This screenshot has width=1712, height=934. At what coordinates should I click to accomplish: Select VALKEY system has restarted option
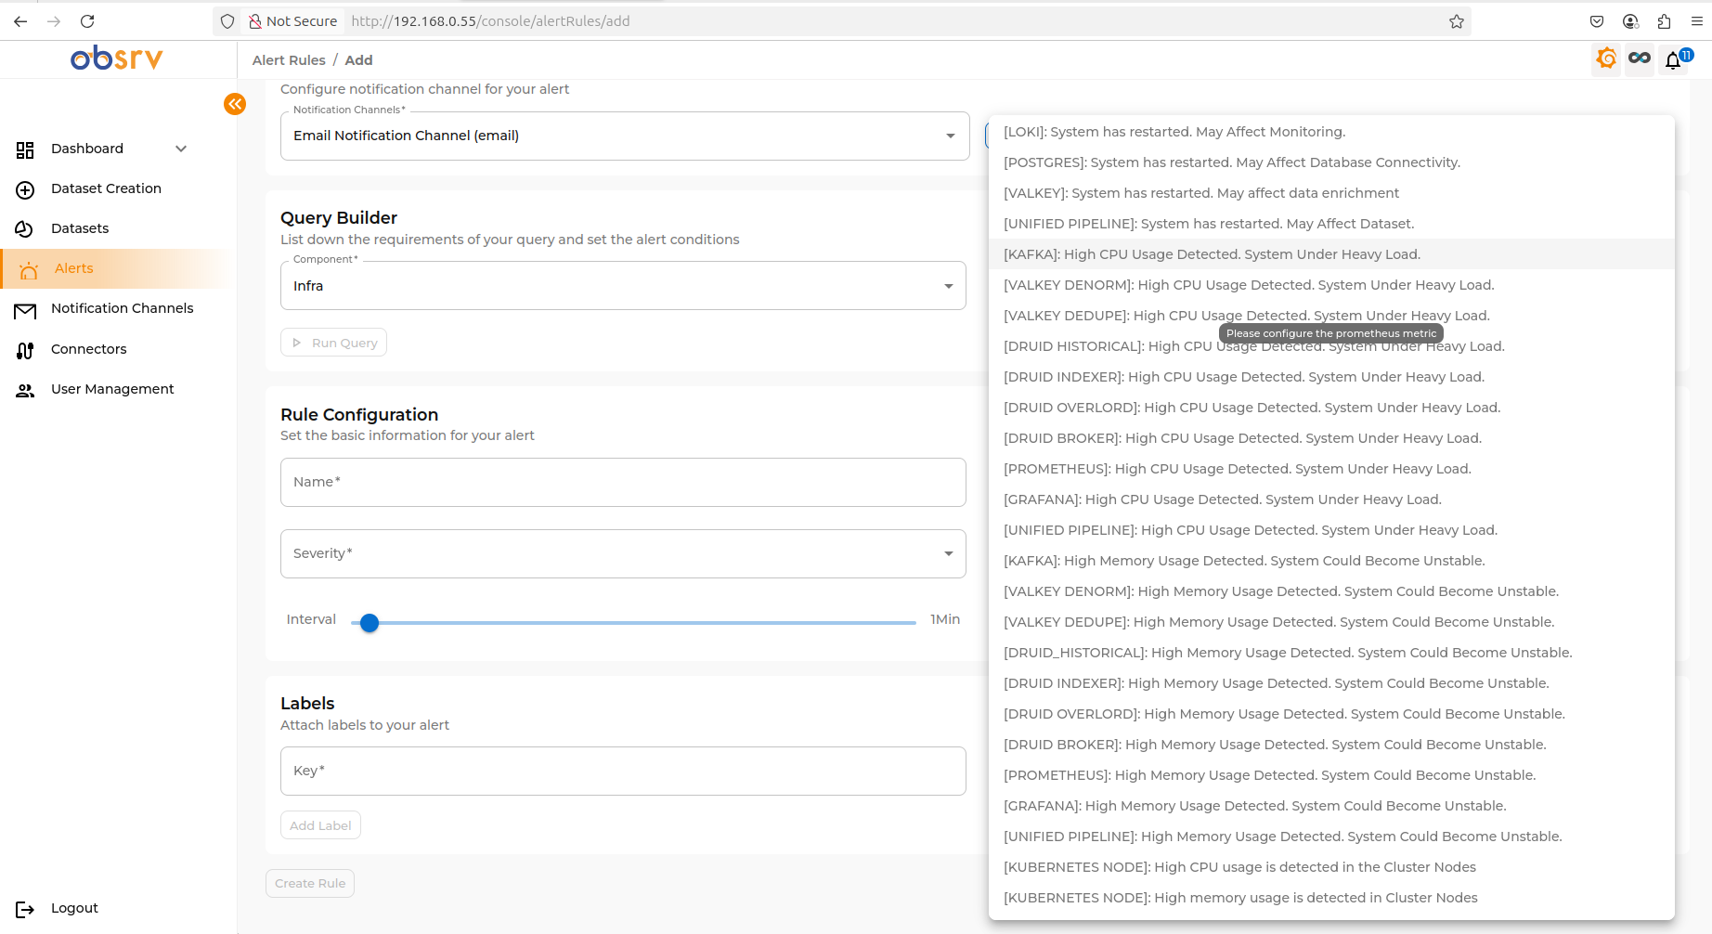tap(1331, 193)
